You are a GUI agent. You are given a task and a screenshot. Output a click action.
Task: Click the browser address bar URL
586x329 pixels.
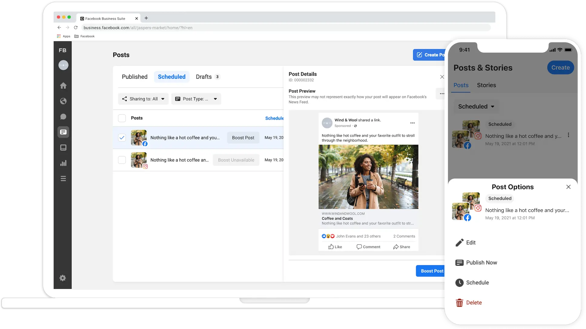[138, 28]
